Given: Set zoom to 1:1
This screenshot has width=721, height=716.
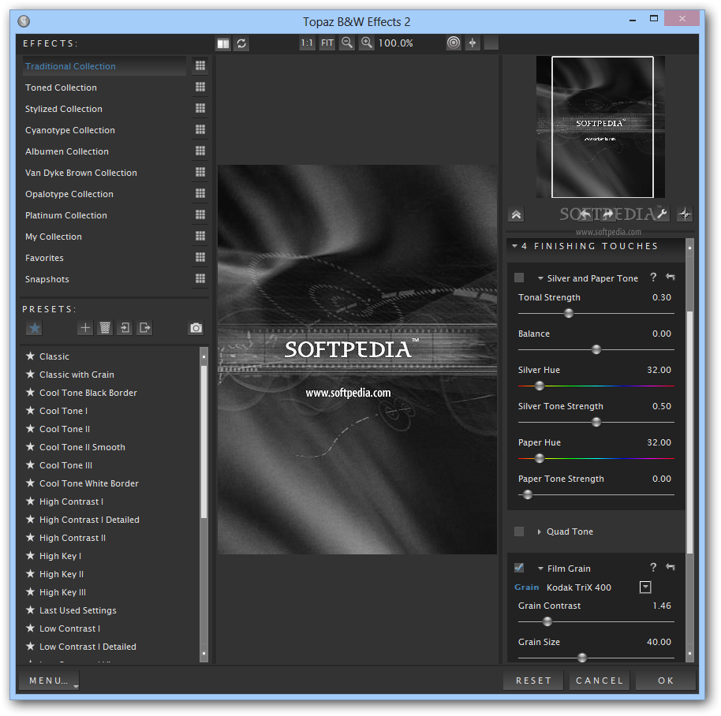Looking at the screenshot, I should coord(307,43).
